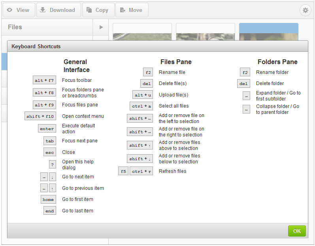Image resolution: width=315 pixels, height=246 pixels.
Task: Open the settings gear menu
Action: point(306,10)
